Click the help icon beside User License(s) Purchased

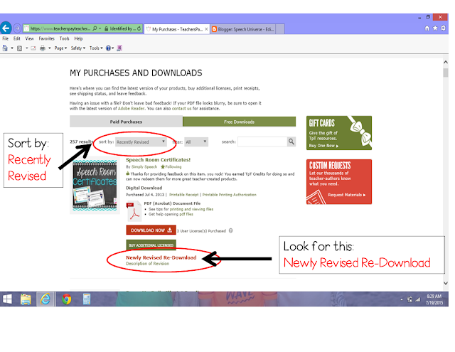(230, 230)
